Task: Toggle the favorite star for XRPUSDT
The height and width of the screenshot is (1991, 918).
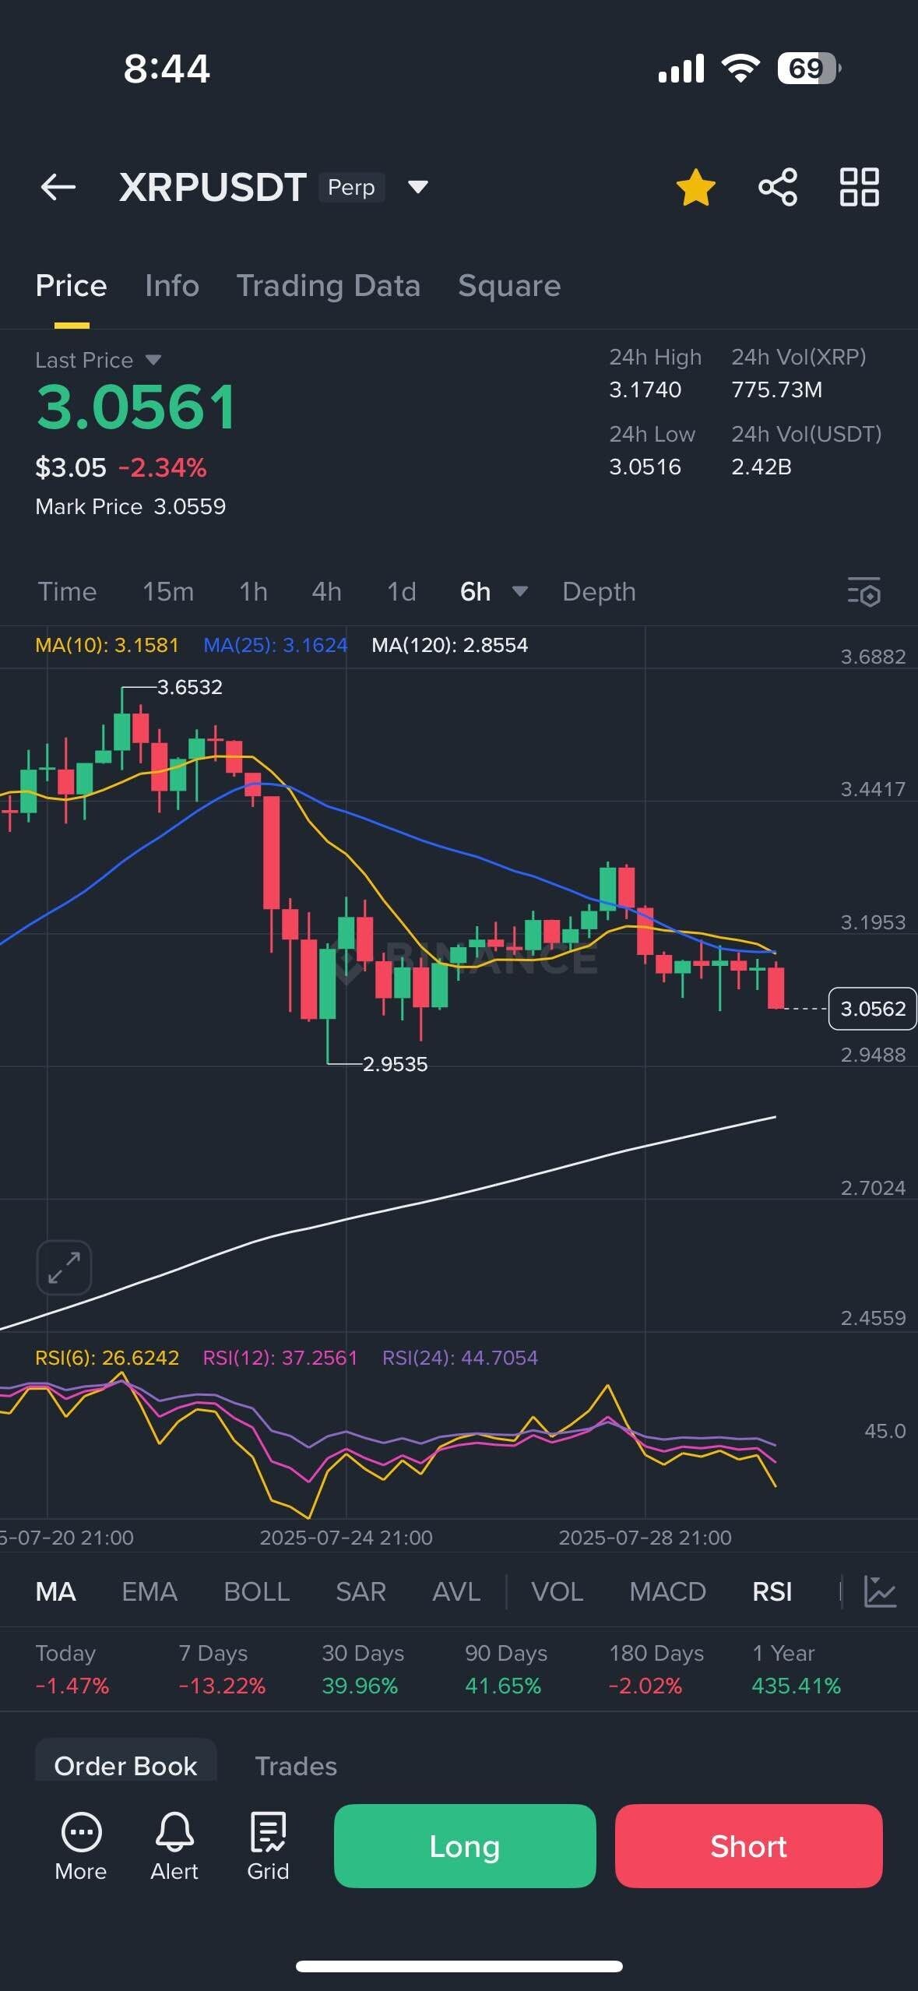Action: [x=695, y=188]
